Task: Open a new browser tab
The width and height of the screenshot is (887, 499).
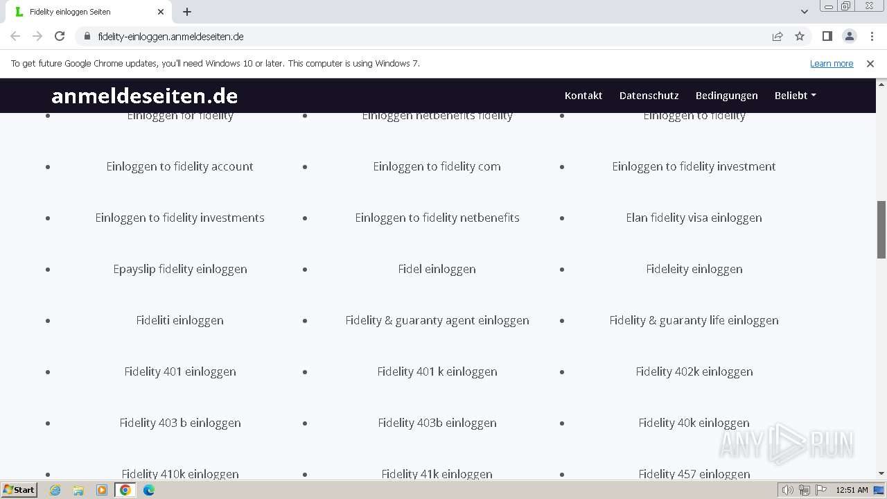Action: pos(187,12)
